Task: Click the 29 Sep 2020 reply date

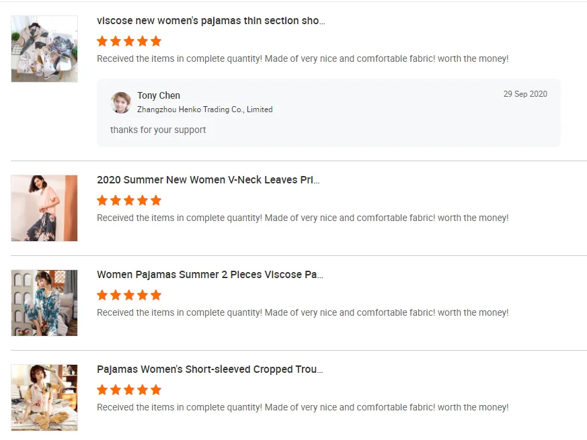Action: pyautogui.click(x=525, y=94)
